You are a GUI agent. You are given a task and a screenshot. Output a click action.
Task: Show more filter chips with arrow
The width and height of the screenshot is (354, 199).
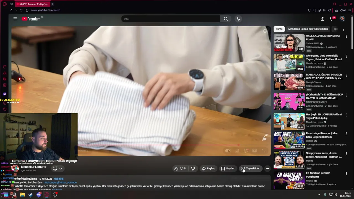343,30
